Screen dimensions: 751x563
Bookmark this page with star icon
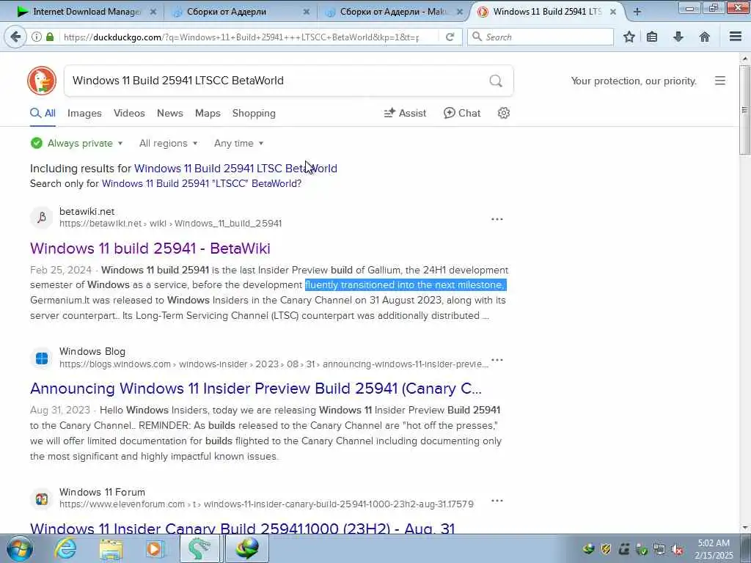tap(629, 37)
